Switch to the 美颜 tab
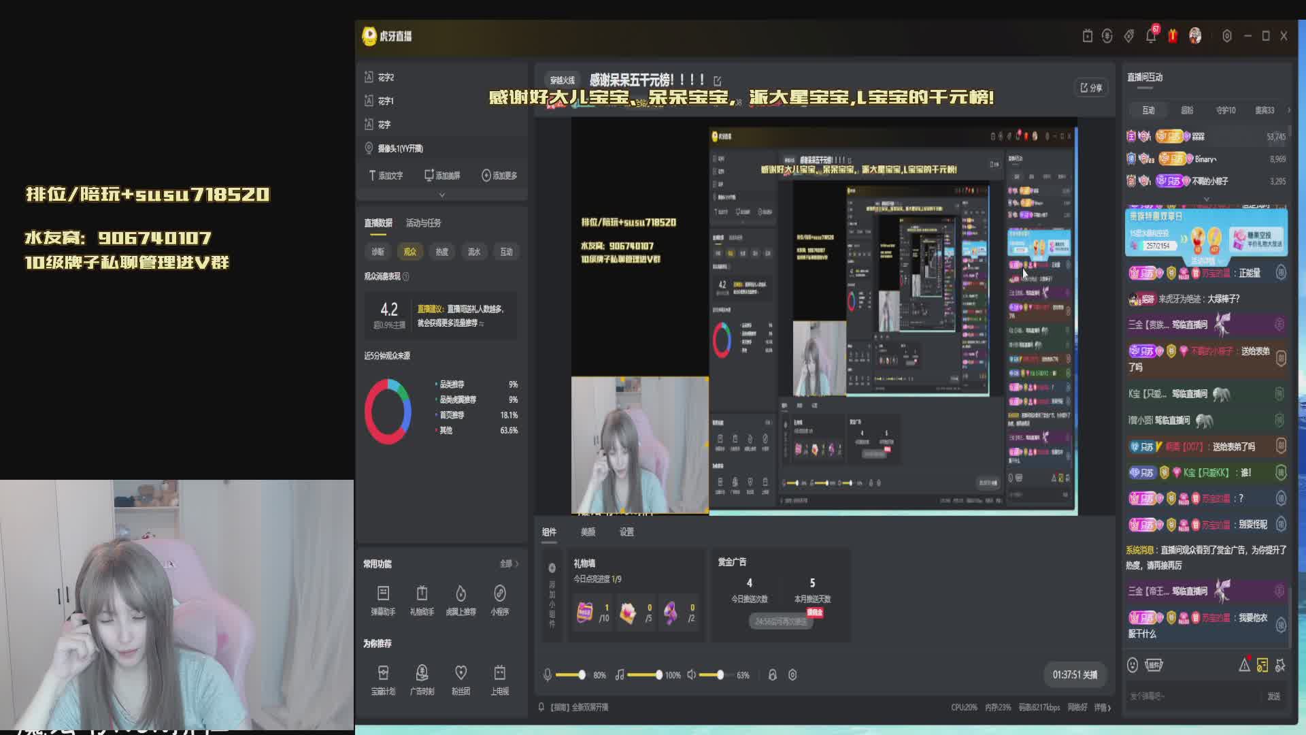 point(588,532)
